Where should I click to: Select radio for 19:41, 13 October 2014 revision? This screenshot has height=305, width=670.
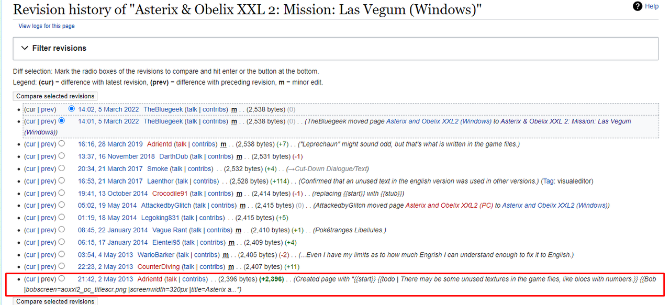pyautogui.click(x=62, y=193)
